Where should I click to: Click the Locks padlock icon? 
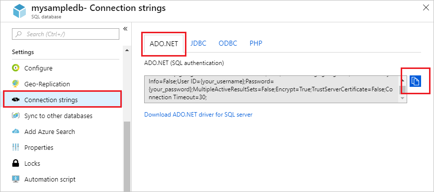point(15,163)
